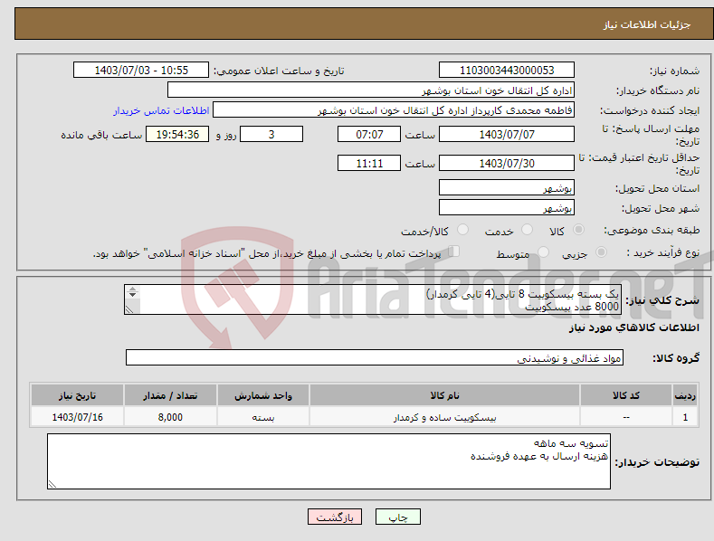The height and width of the screenshot is (541, 714).
Task: Click resize handle of توضیحات خریدار textarea
Action: (x=52, y=484)
